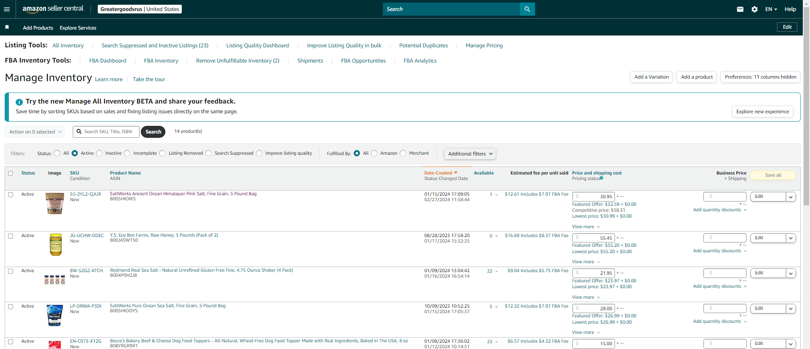Open the SaltWorks Himalayan Pink Salt product image
Screen dimensions: 810x349
tap(55, 203)
